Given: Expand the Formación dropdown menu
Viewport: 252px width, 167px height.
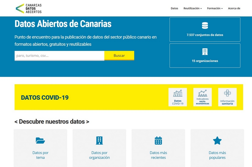Looking at the screenshot, I should (x=215, y=8).
